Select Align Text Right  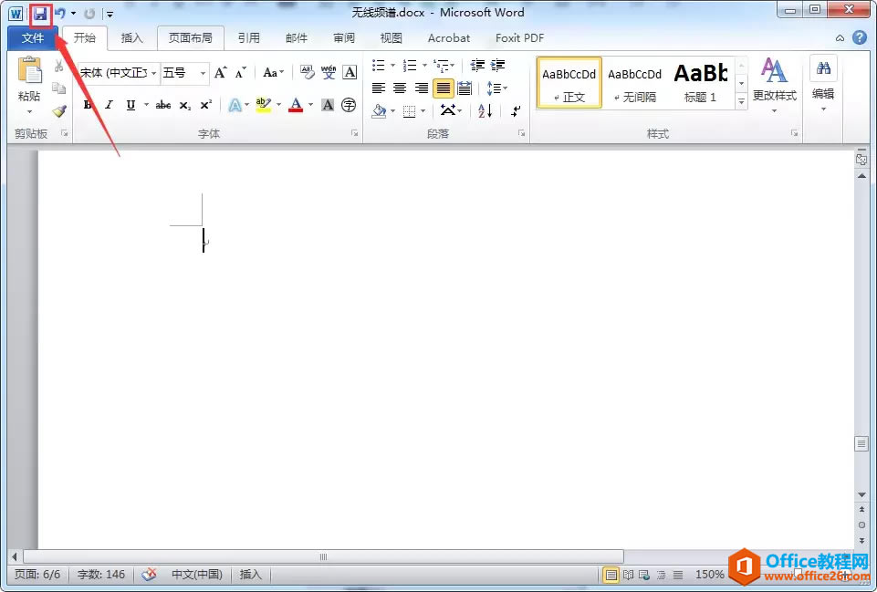(x=422, y=88)
